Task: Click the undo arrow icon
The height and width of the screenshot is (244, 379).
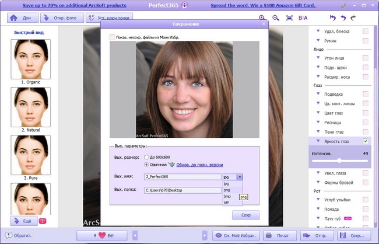Action: click(x=343, y=18)
